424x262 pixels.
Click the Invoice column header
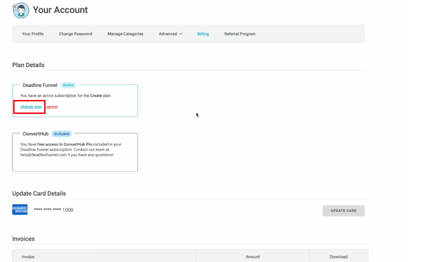[28, 257]
